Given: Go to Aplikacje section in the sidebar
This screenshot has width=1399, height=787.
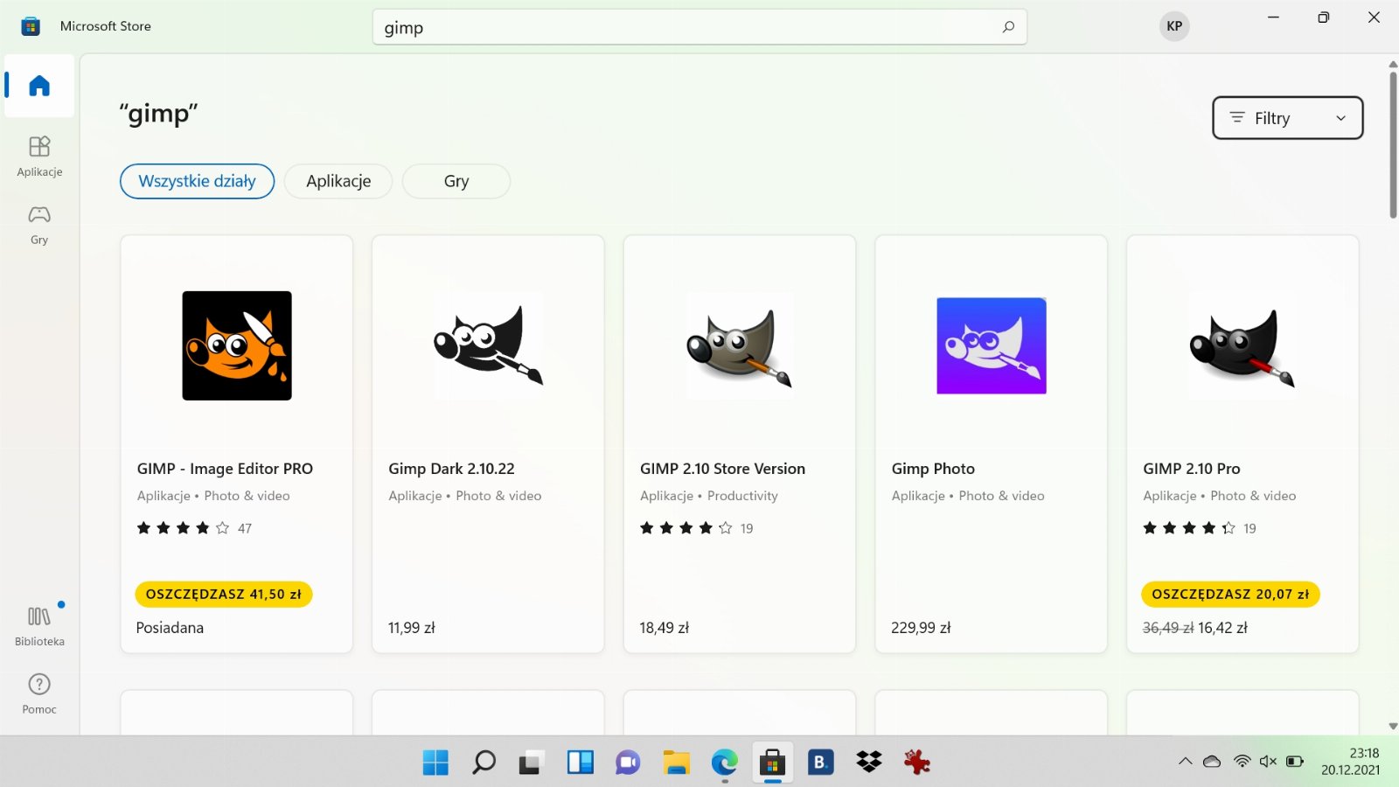Looking at the screenshot, I should coord(39,157).
